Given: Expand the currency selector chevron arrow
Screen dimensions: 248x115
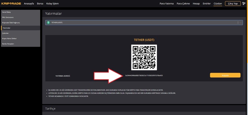Looking at the screenshot, I should [241, 23].
